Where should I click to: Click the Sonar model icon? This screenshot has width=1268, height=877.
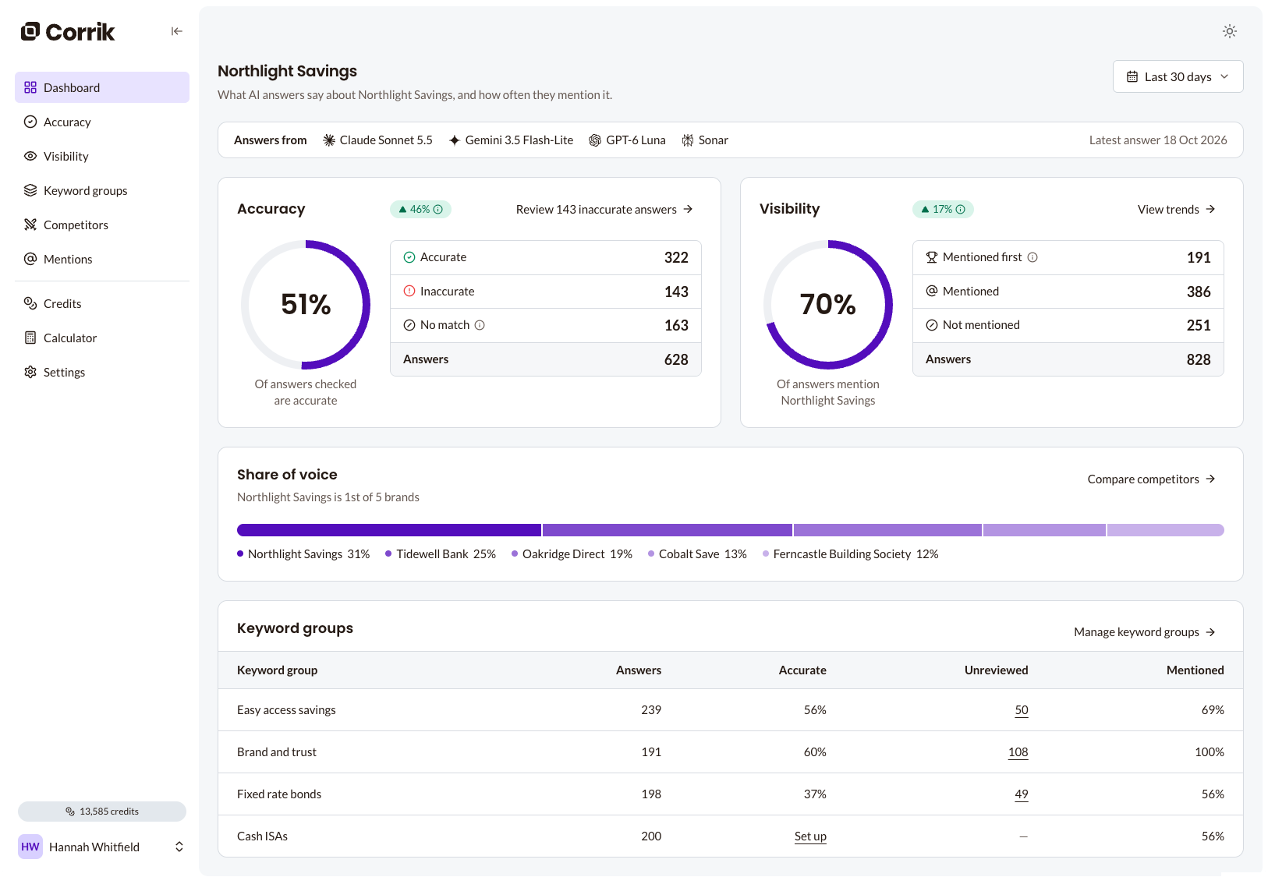(688, 140)
